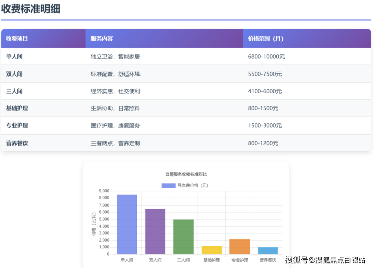Image resolution: width=374 pixels, height=268 pixels.
Task: Click the 单人间 blue bar in chart
Action: (x=127, y=224)
